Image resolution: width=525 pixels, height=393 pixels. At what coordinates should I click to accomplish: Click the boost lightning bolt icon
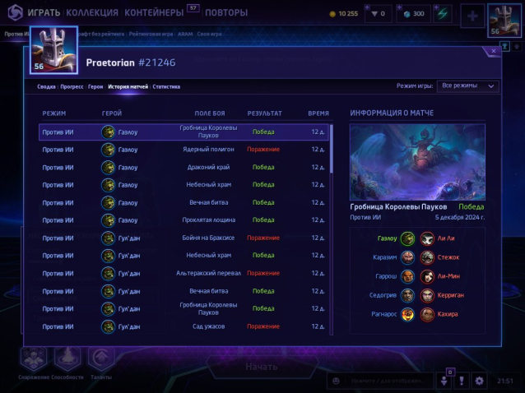point(443,14)
